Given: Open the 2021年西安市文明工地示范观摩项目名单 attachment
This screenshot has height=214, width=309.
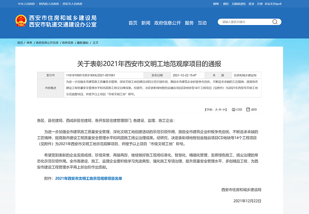Looking at the screenshot, I should [88, 179].
